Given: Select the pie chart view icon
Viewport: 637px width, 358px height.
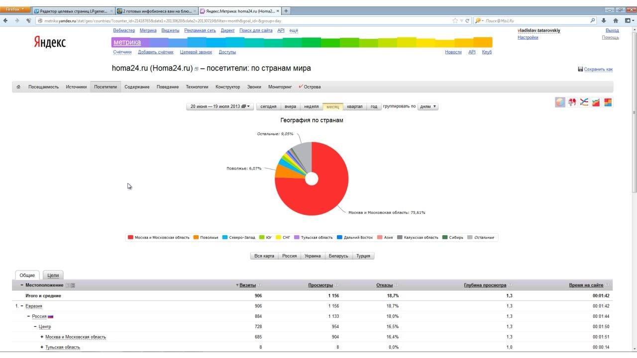Looking at the screenshot, I should (560, 102).
